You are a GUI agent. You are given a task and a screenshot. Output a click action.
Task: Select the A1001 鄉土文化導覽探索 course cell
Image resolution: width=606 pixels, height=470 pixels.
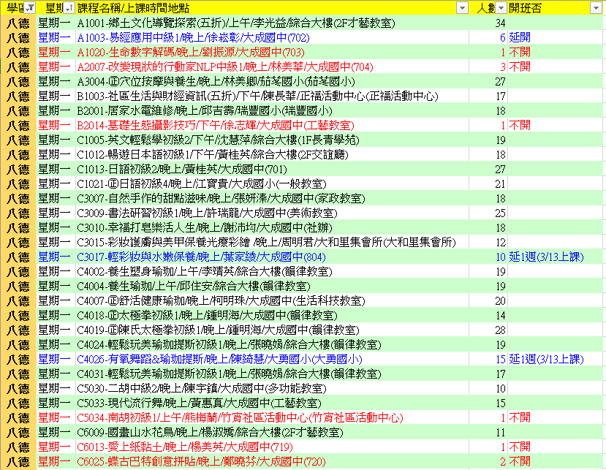[x=221, y=22]
